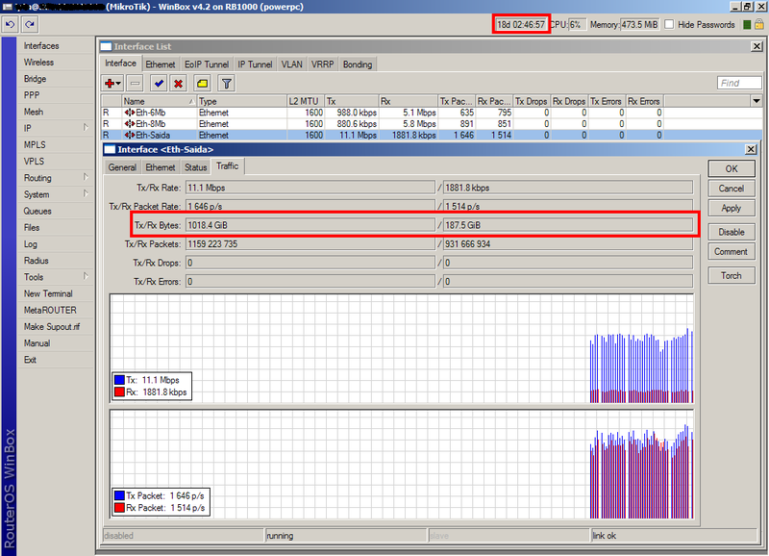Close the Interface List window
The height and width of the screenshot is (556, 769).
tap(757, 46)
